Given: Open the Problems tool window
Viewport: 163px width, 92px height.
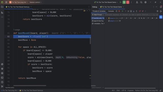Looking at the screenshot, I should [x=2, y=82].
